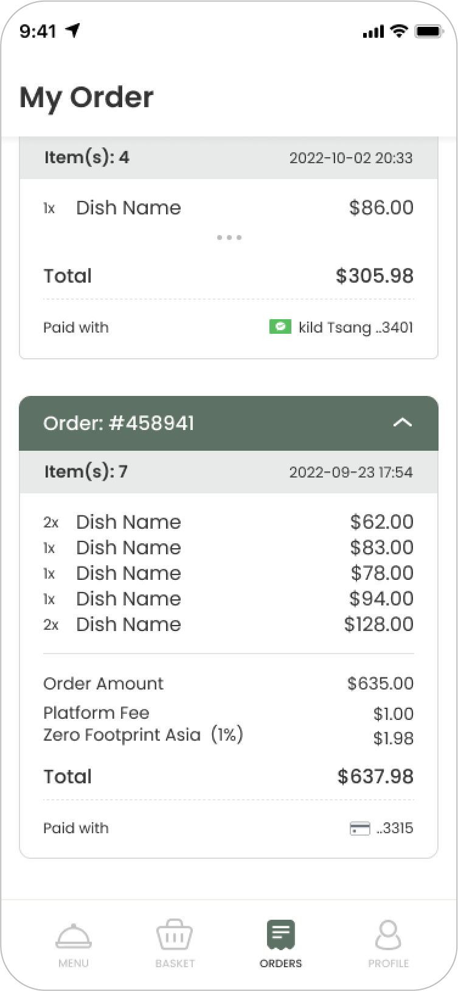
Task: Tap the My Order page title
Action: (86, 97)
